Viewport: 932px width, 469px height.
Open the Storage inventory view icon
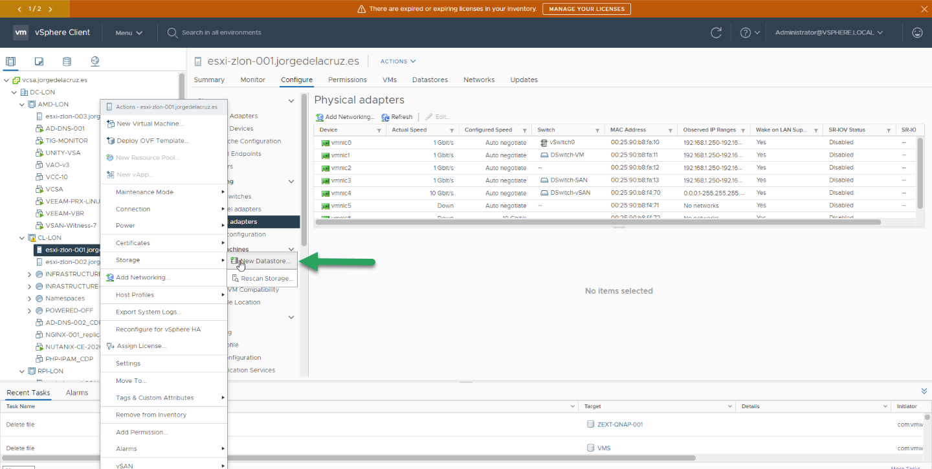coord(67,61)
